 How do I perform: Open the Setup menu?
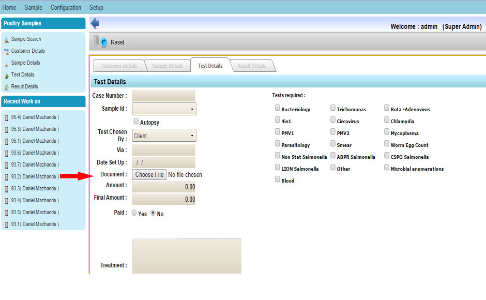click(96, 8)
